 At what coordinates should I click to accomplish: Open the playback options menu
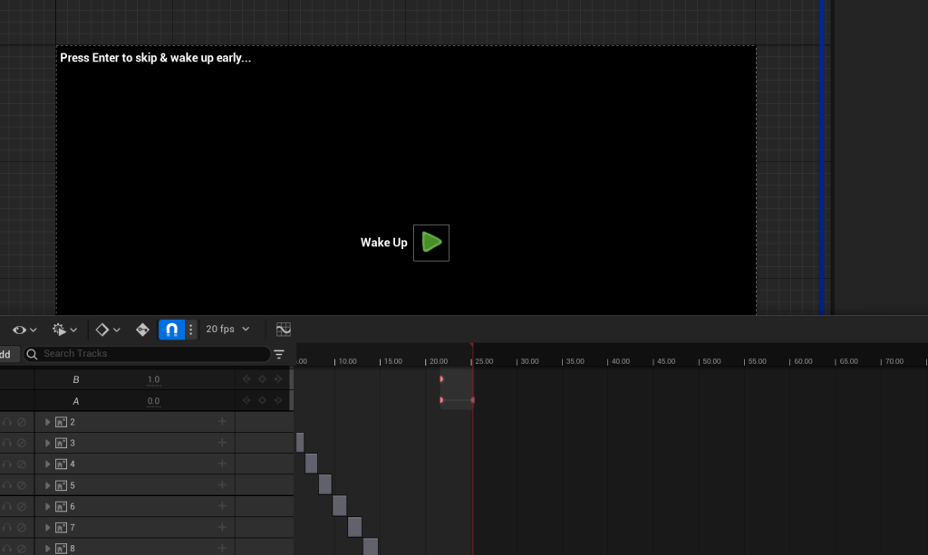[64, 330]
